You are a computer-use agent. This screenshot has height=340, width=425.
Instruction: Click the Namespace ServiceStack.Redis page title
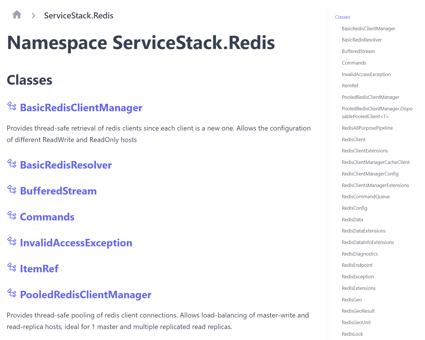[141, 43]
